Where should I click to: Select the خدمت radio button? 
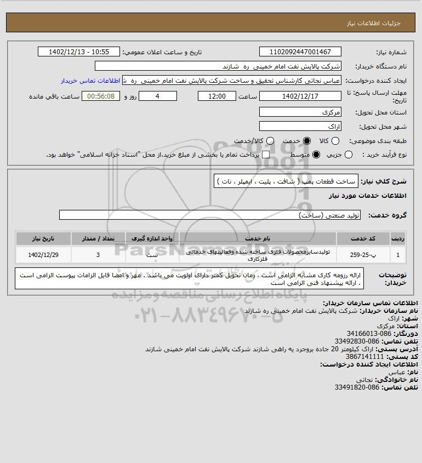(307, 141)
